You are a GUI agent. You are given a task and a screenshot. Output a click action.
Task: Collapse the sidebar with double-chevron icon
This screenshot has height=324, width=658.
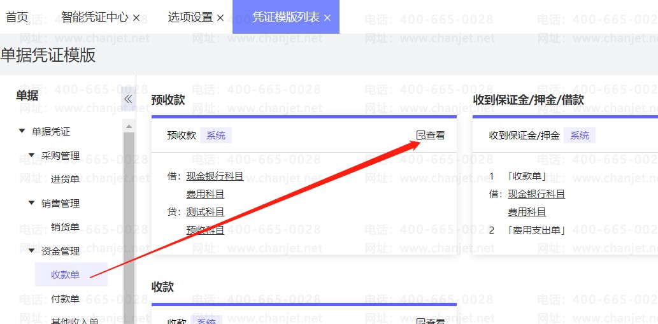pos(128,99)
